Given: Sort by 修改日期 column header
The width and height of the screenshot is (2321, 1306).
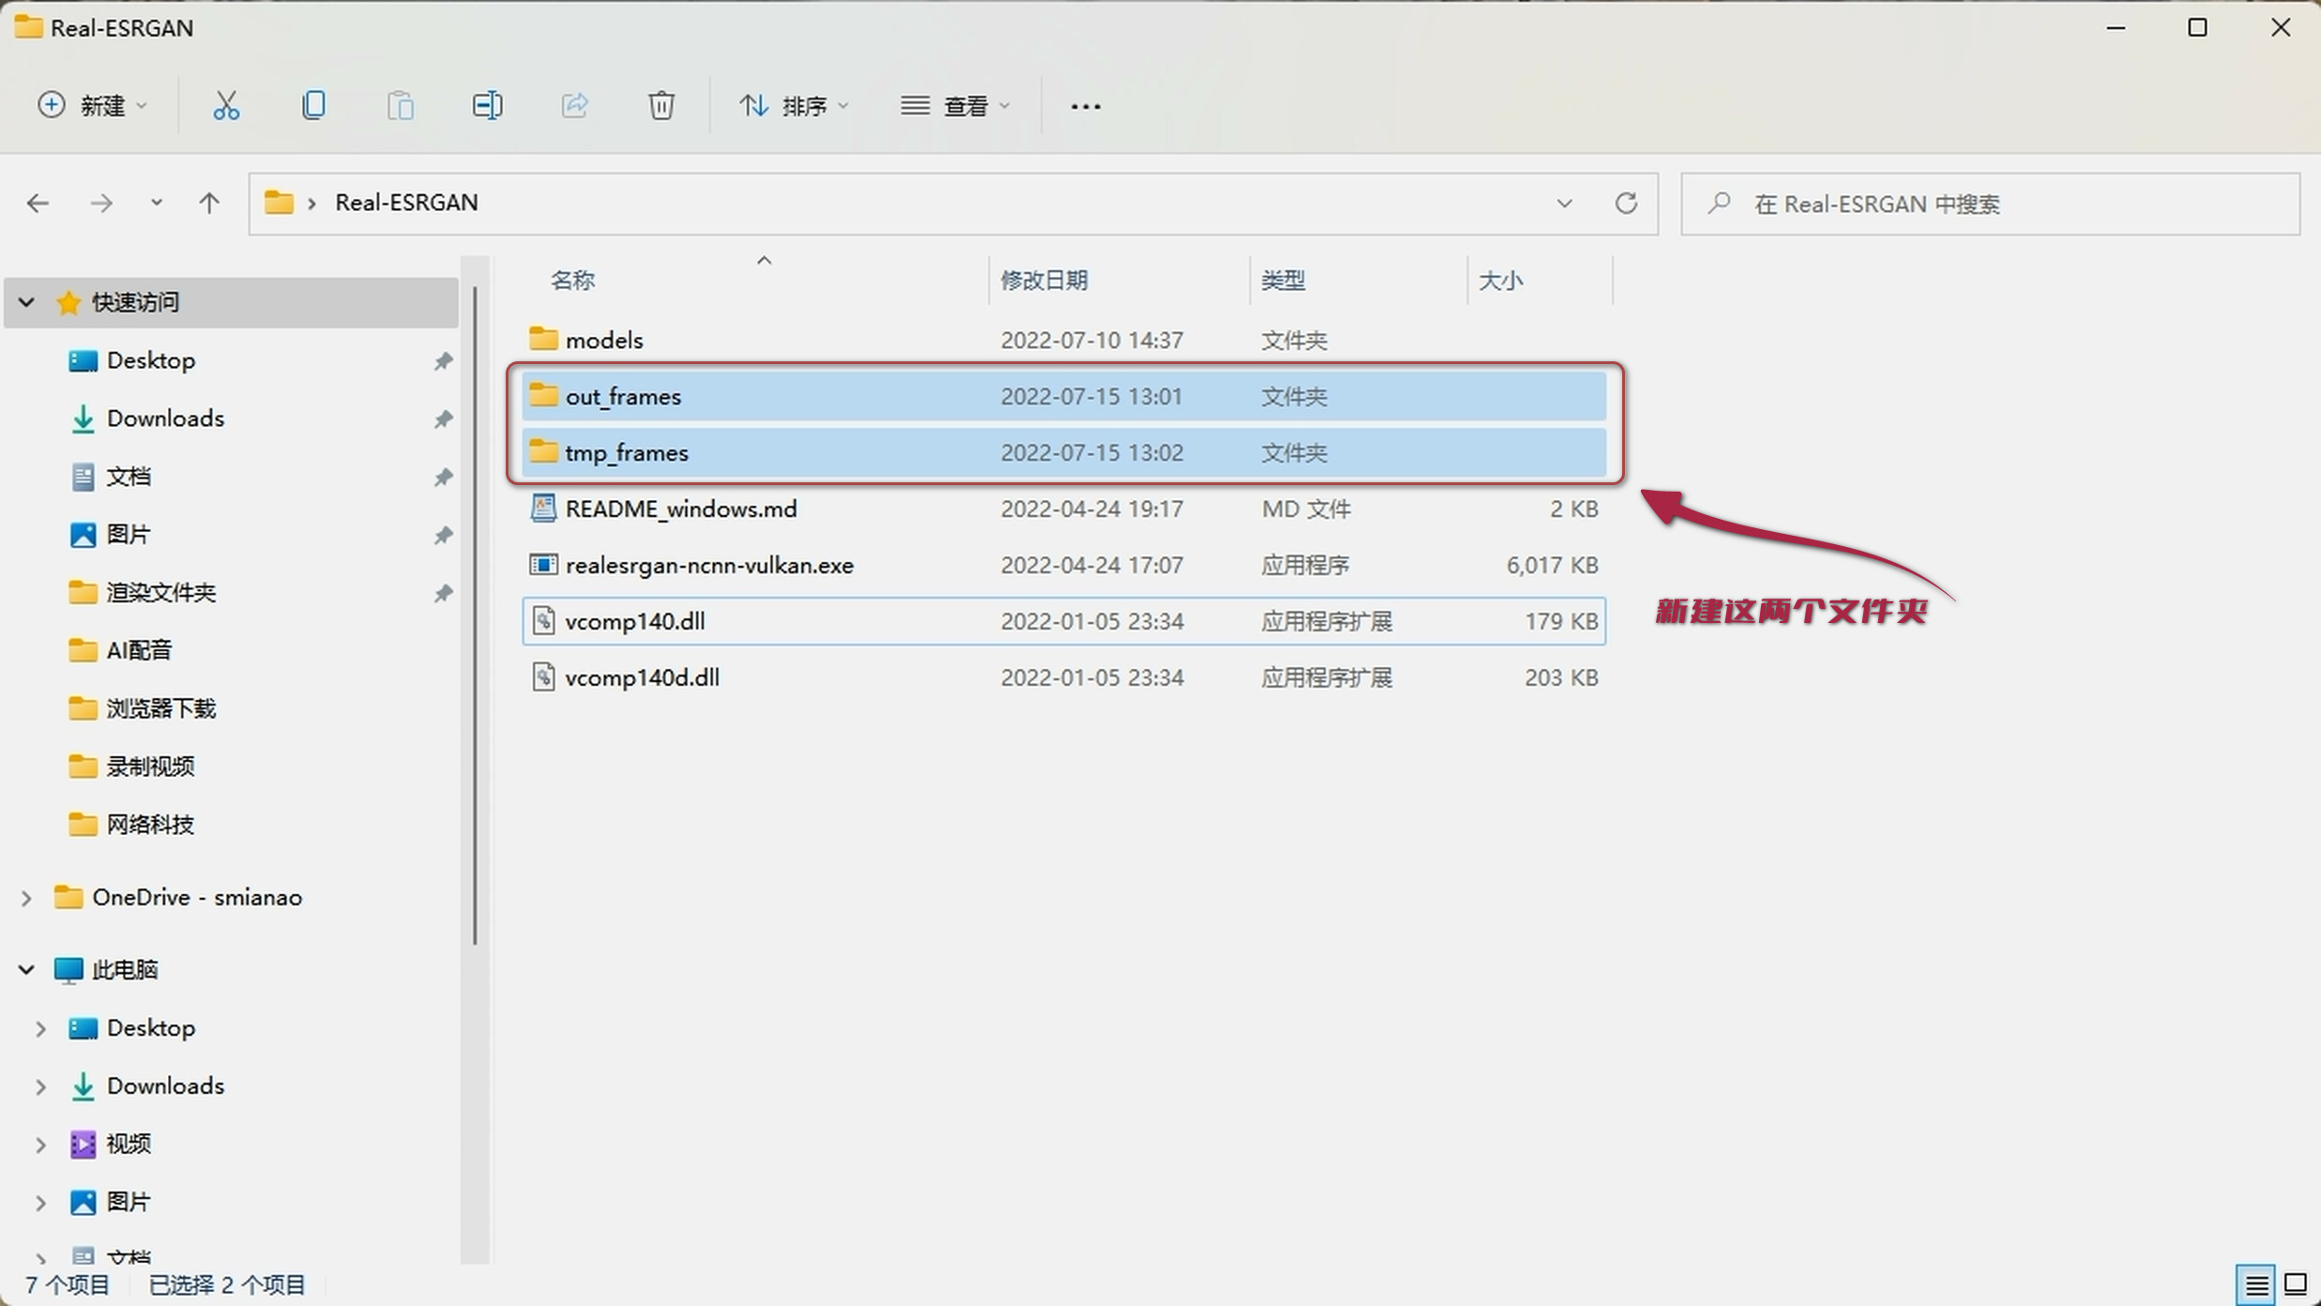Looking at the screenshot, I should pos(1044,281).
